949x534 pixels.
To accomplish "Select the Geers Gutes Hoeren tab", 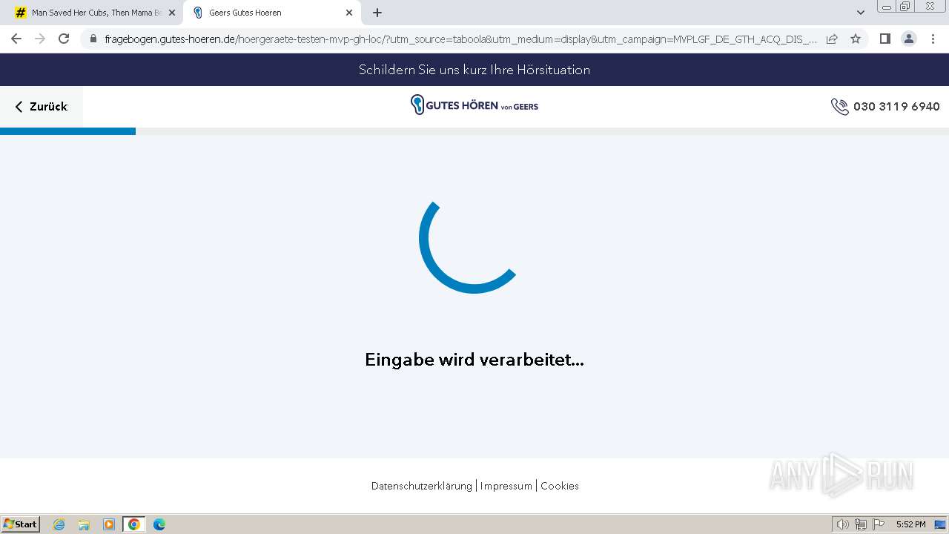I will pos(271,13).
